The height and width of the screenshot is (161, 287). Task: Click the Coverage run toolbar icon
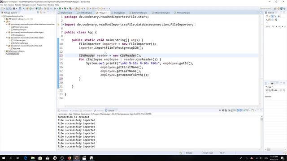(65, 8)
